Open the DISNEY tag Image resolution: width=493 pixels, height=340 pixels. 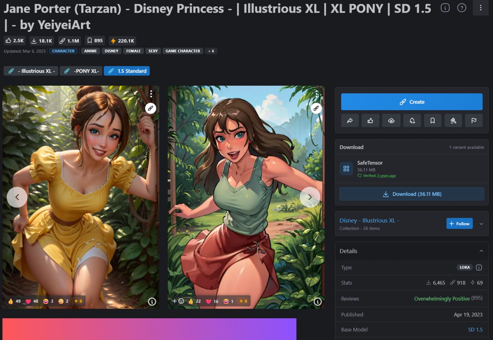pyautogui.click(x=112, y=51)
